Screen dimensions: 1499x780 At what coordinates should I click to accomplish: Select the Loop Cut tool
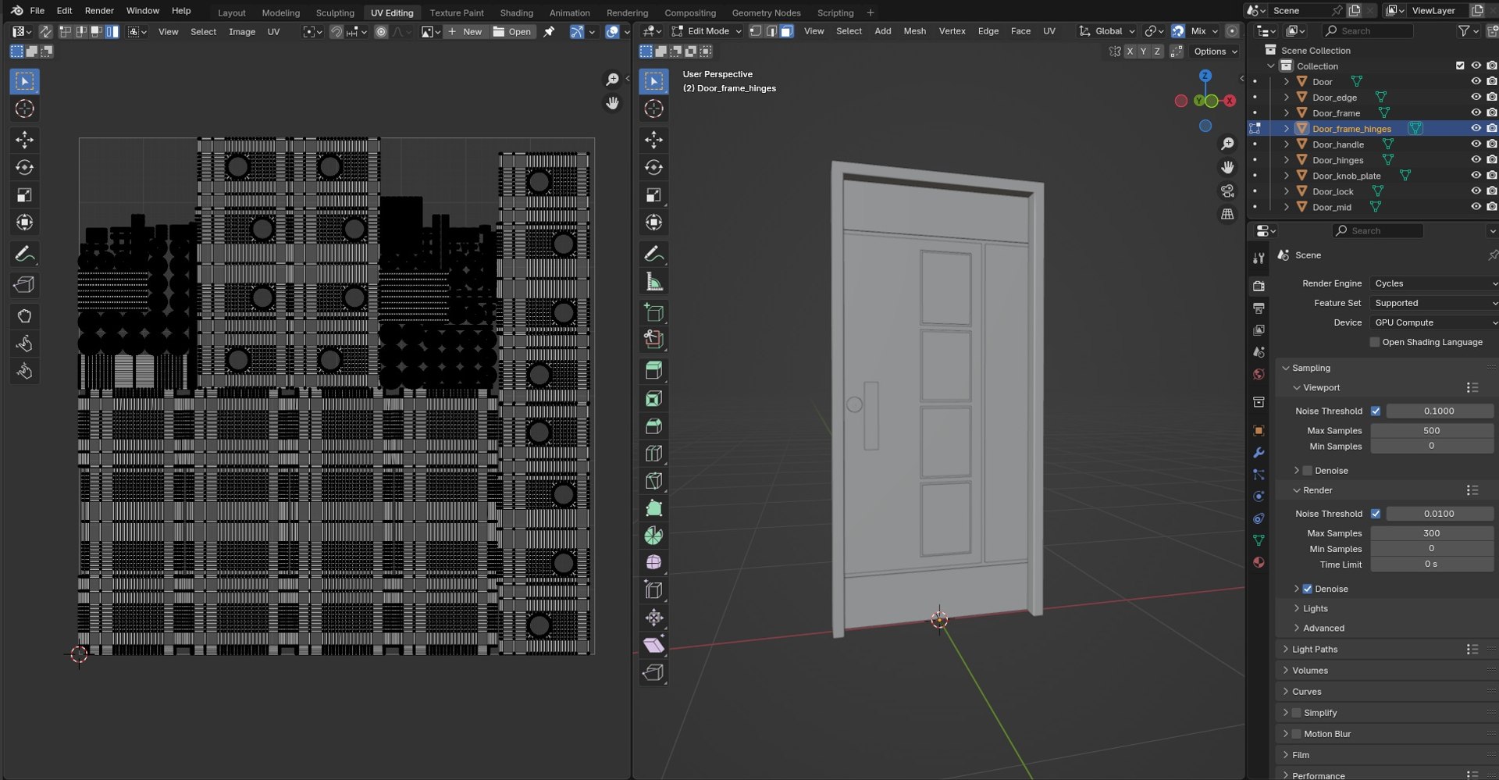653,454
